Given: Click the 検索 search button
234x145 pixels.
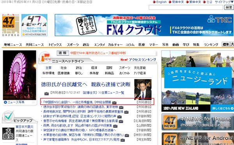Looking at the screenshot, I should [229, 7].
